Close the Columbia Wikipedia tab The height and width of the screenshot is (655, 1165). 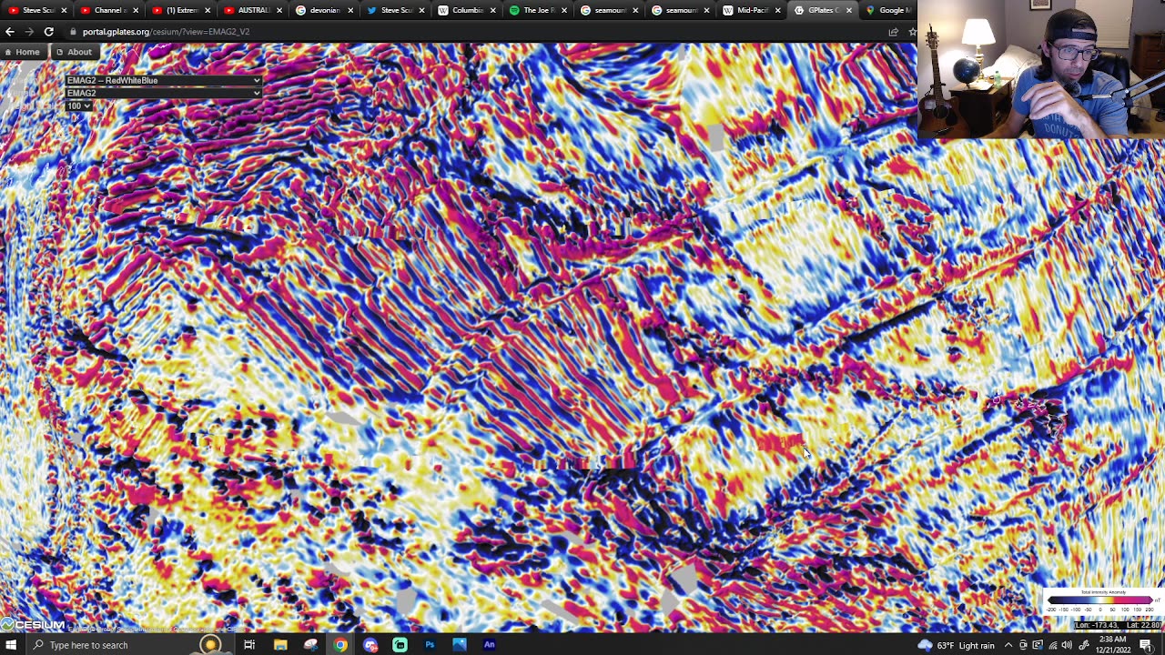coord(492,10)
